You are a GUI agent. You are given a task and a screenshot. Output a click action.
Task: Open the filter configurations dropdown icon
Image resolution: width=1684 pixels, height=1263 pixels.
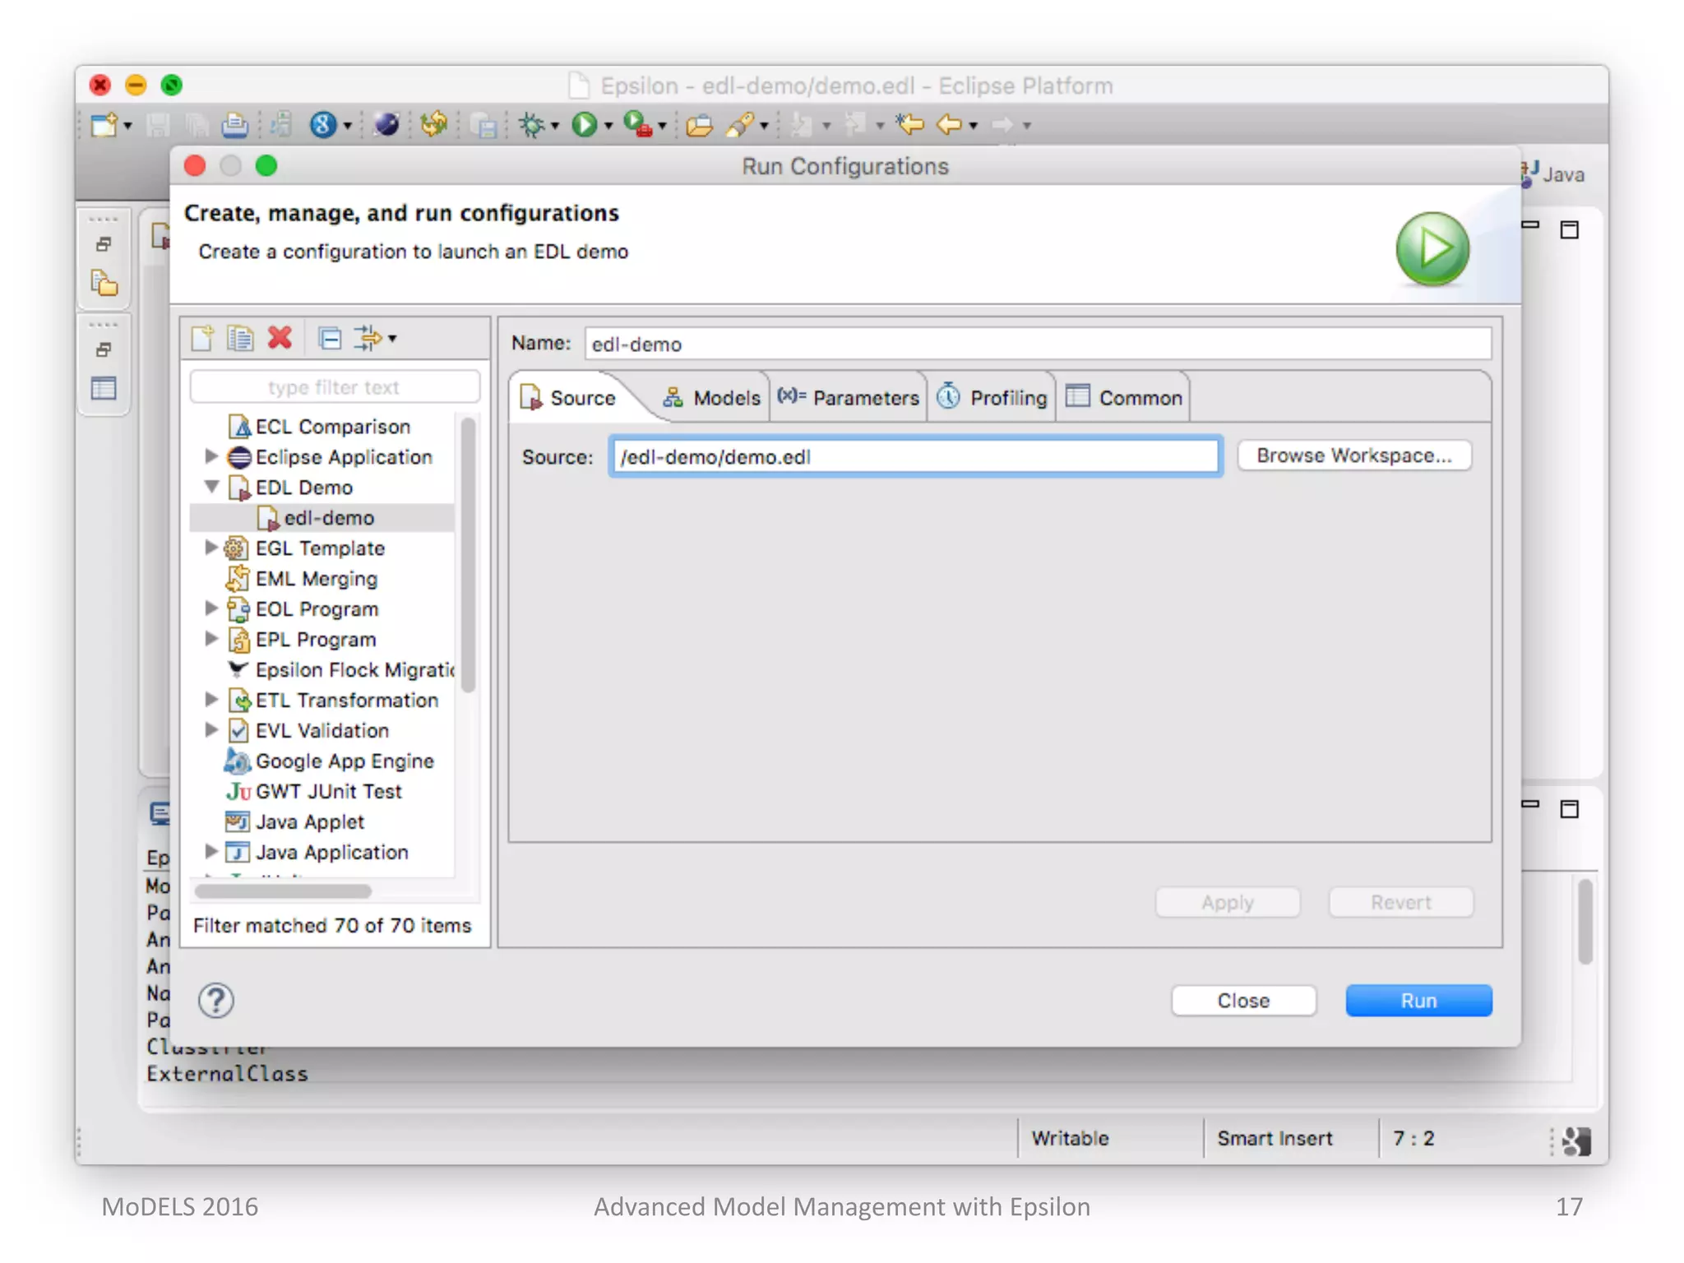pos(374,338)
